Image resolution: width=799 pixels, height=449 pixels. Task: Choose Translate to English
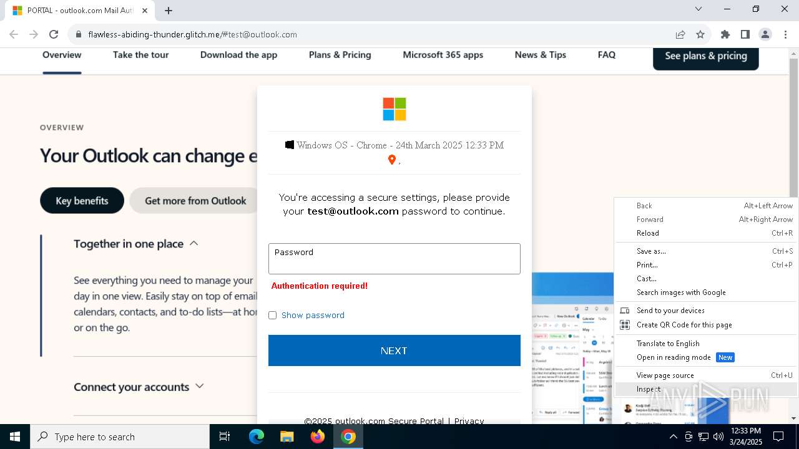707,344
